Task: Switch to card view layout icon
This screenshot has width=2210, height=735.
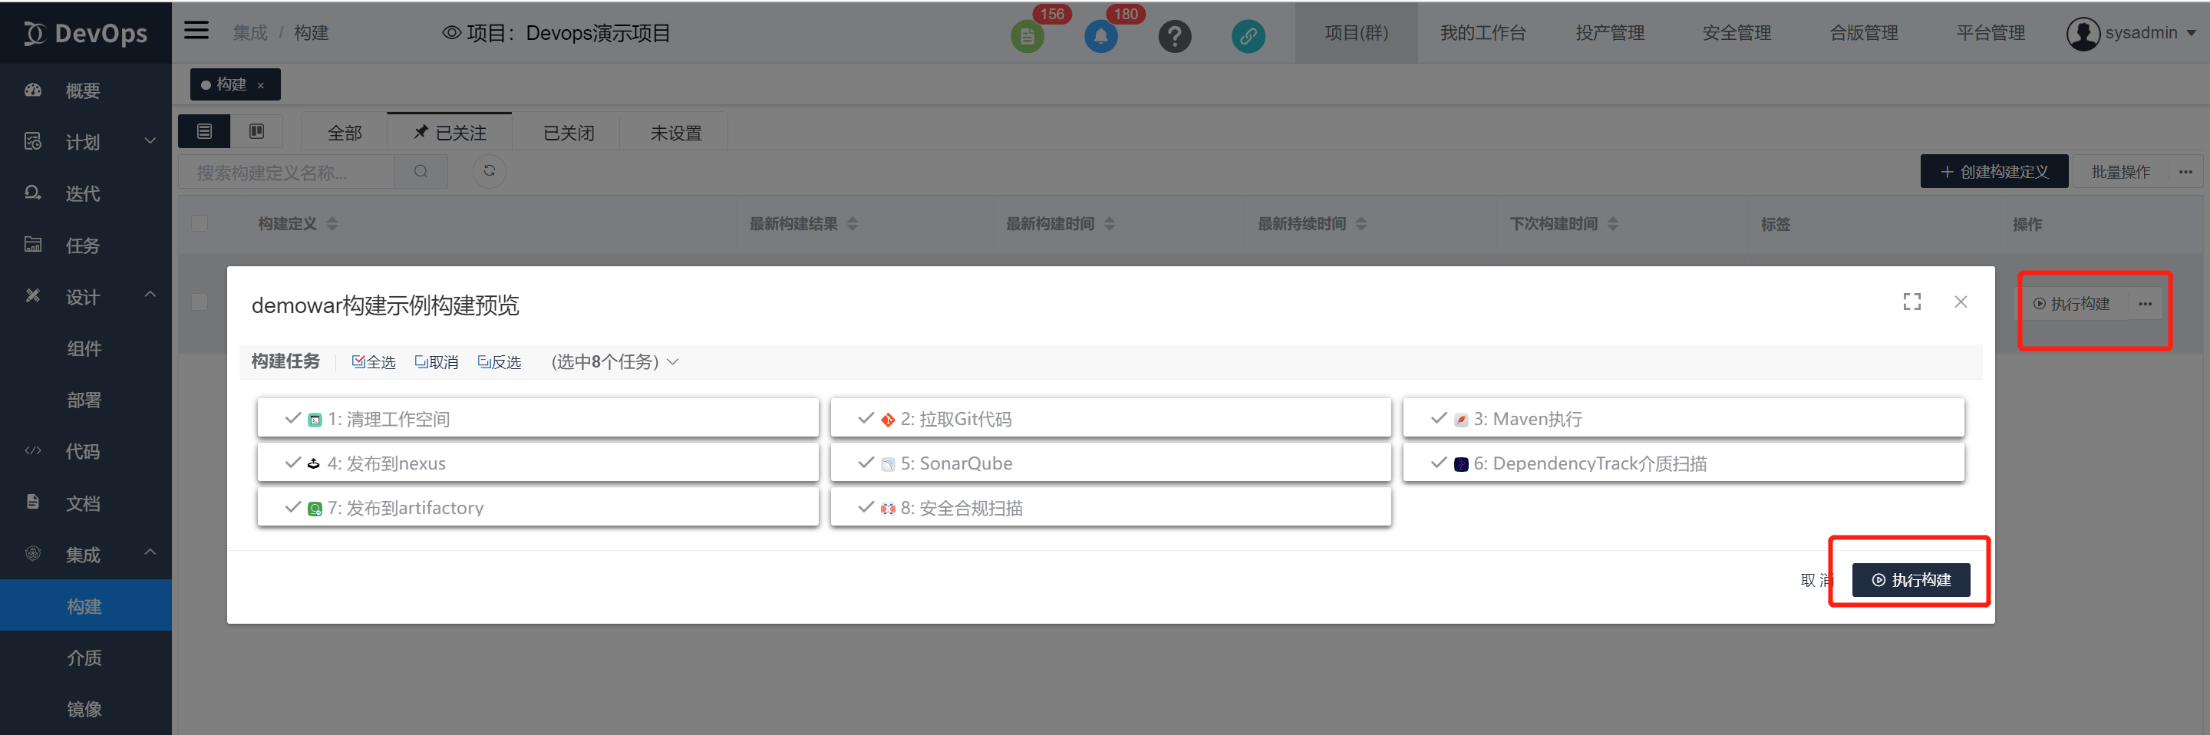Action: [256, 131]
